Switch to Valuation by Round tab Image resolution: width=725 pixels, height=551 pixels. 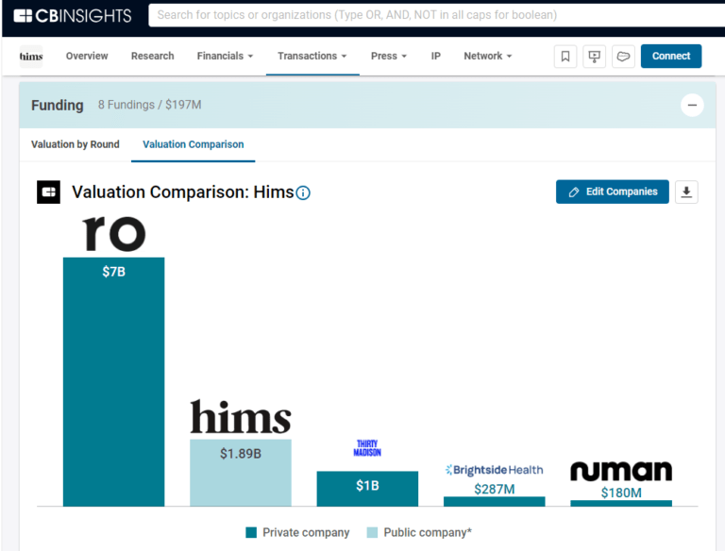coord(76,144)
